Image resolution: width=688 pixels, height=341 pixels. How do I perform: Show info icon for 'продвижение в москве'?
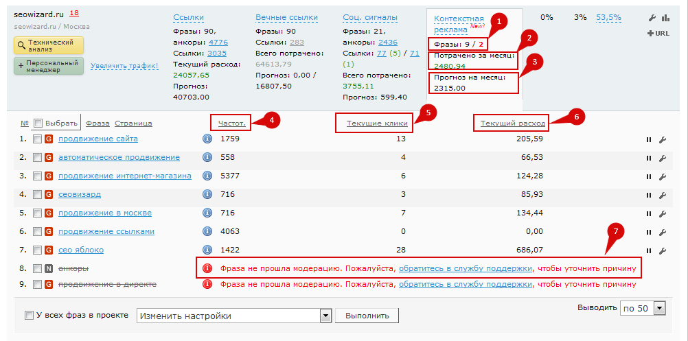click(207, 213)
